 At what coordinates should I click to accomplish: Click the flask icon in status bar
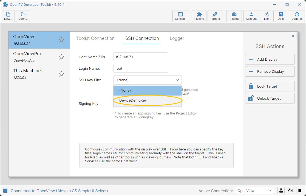click(x=281, y=191)
